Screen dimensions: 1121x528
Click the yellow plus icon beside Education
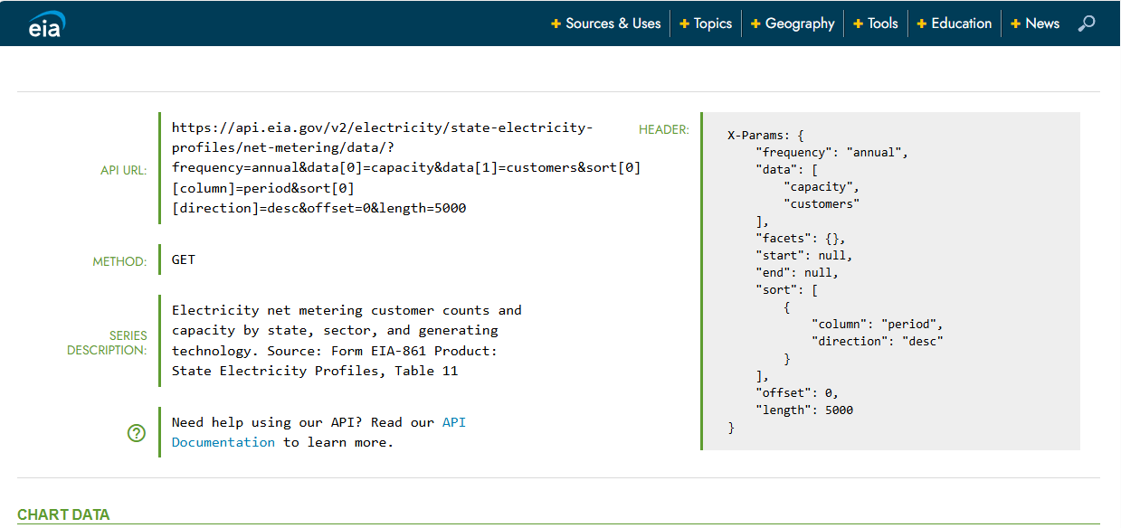click(922, 24)
